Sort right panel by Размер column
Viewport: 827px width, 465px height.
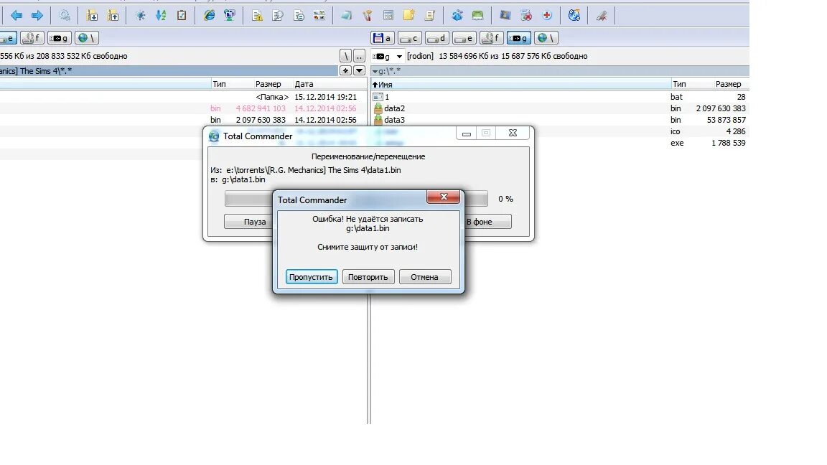coord(730,85)
